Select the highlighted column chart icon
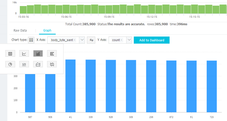Viewport: 227px width, 121px height. [x=38, y=54]
